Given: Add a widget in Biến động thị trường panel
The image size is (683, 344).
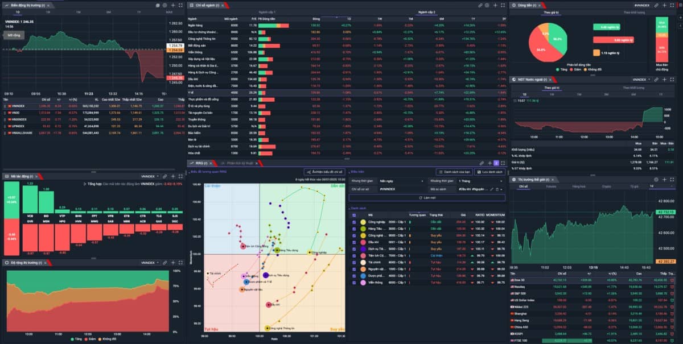Looking at the screenshot, I should (173, 5).
